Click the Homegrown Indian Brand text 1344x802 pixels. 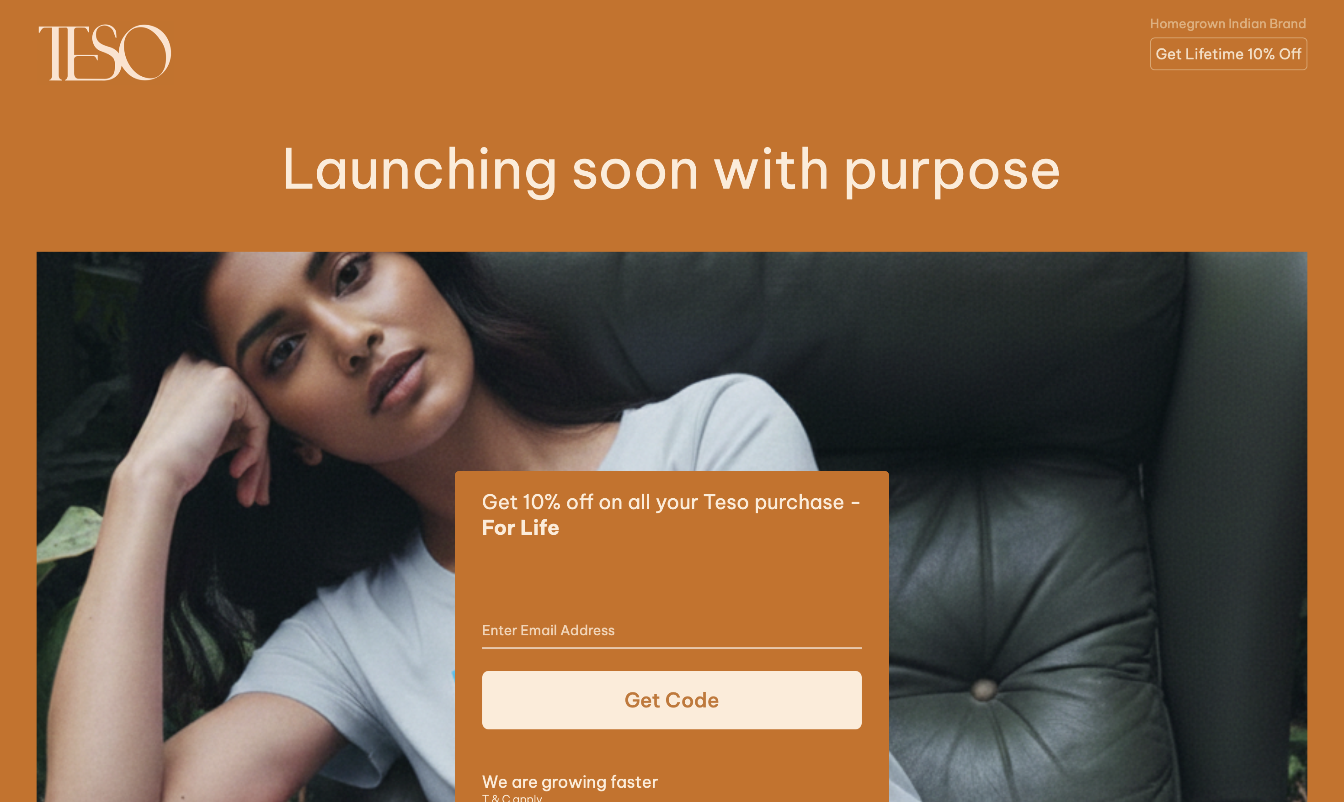click(1228, 24)
